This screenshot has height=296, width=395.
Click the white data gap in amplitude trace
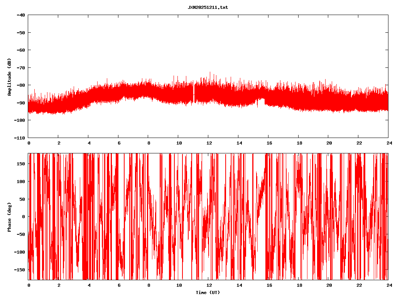click(x=194, y=94)
